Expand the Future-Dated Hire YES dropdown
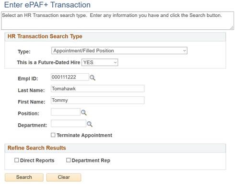This screenshot has width=236, height=186. coord(100,62)
